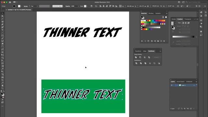Switch to Asset Export tab
The image size is (208, 117).
click(181, 82)
